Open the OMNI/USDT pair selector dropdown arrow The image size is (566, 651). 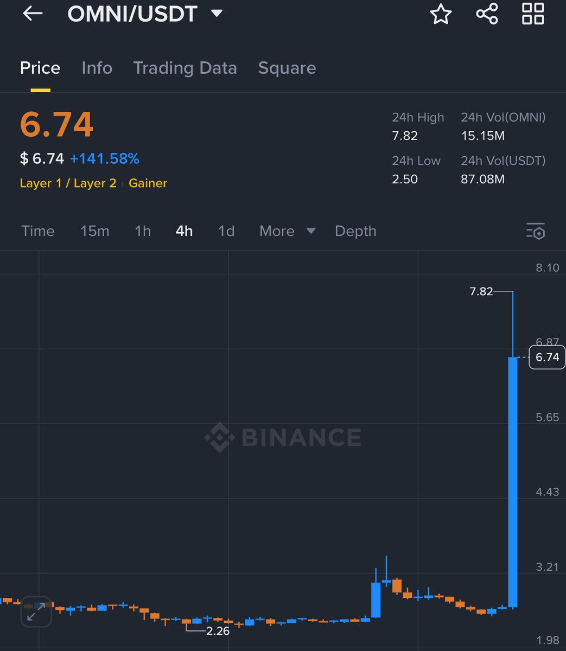(x=217, y=14)
